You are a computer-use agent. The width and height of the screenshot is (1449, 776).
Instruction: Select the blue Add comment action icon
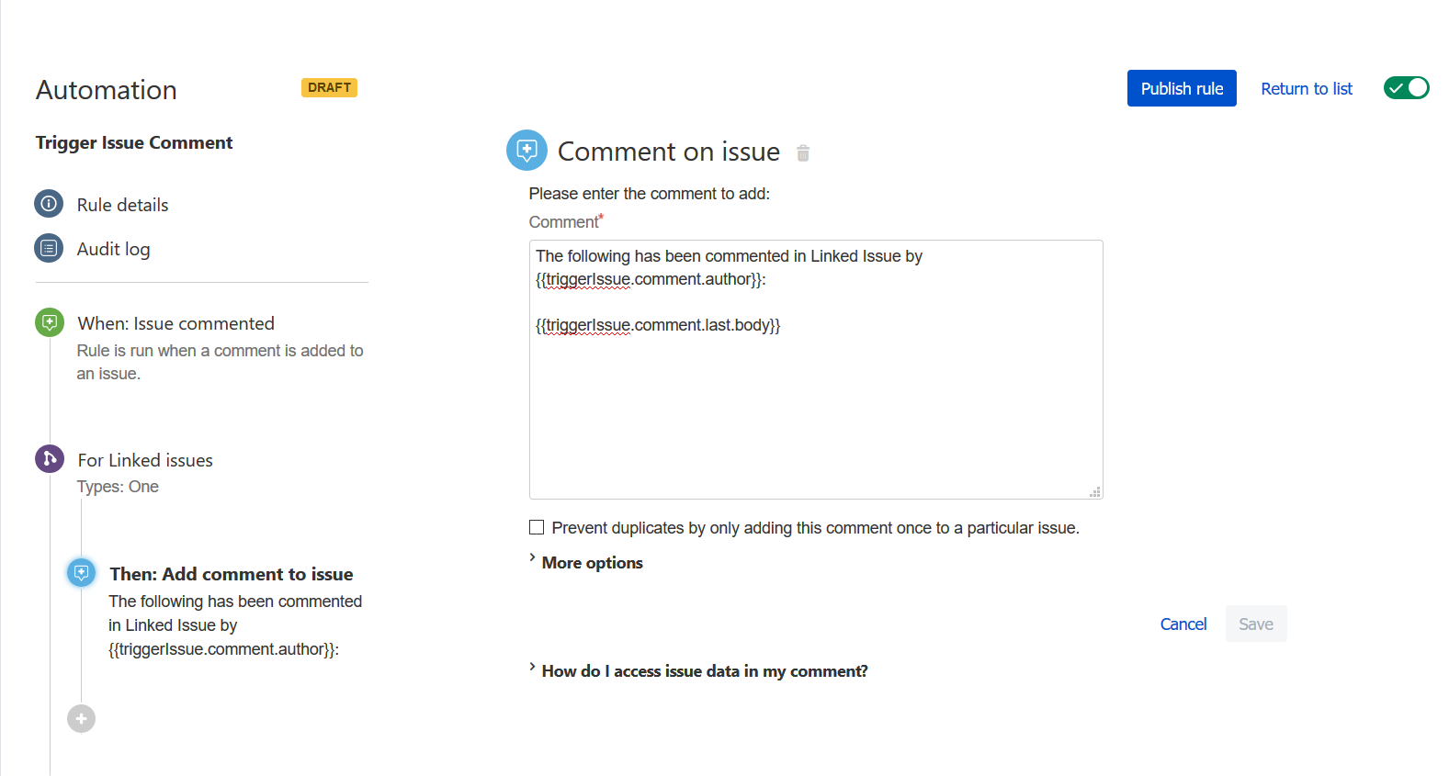tap(81, 573)
